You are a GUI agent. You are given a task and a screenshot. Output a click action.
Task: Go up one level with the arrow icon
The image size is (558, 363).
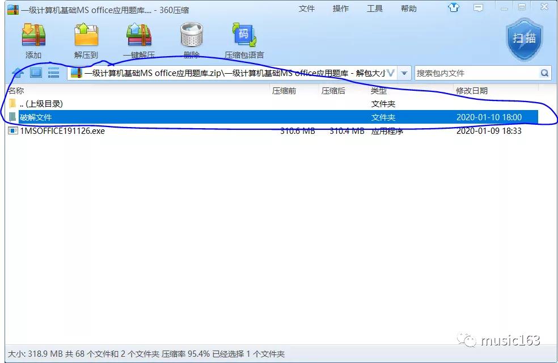[18, 73]
